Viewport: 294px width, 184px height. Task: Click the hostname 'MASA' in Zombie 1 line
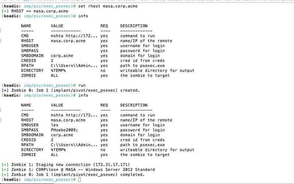tap(71, 170)
